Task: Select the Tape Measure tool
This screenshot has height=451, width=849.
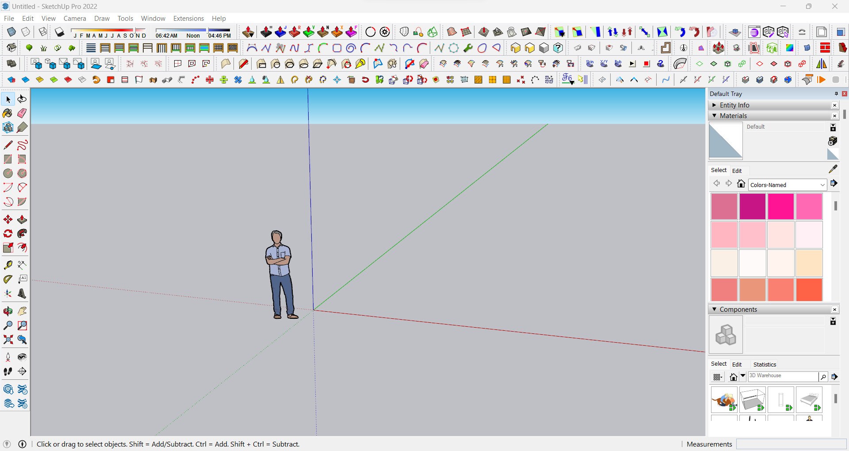Action: pos(8,265)
